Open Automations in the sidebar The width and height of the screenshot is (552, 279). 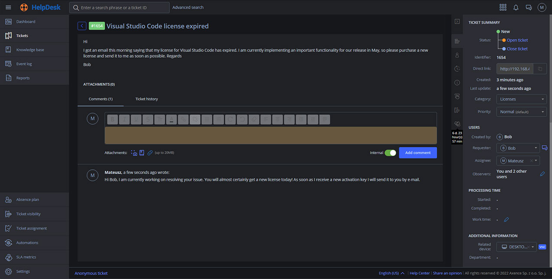[35, 243]
